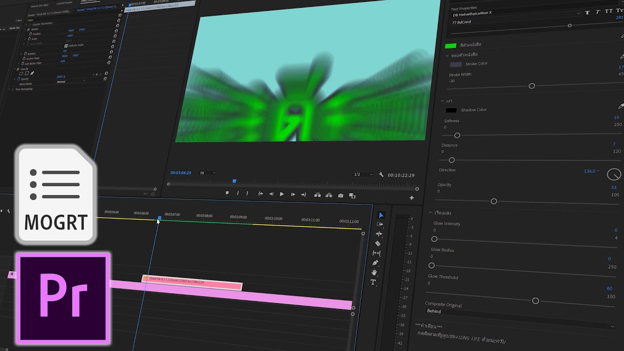Toggle Position animation stopwatch
Viewport: 624px width, 351px height.
tap(30, 34)
